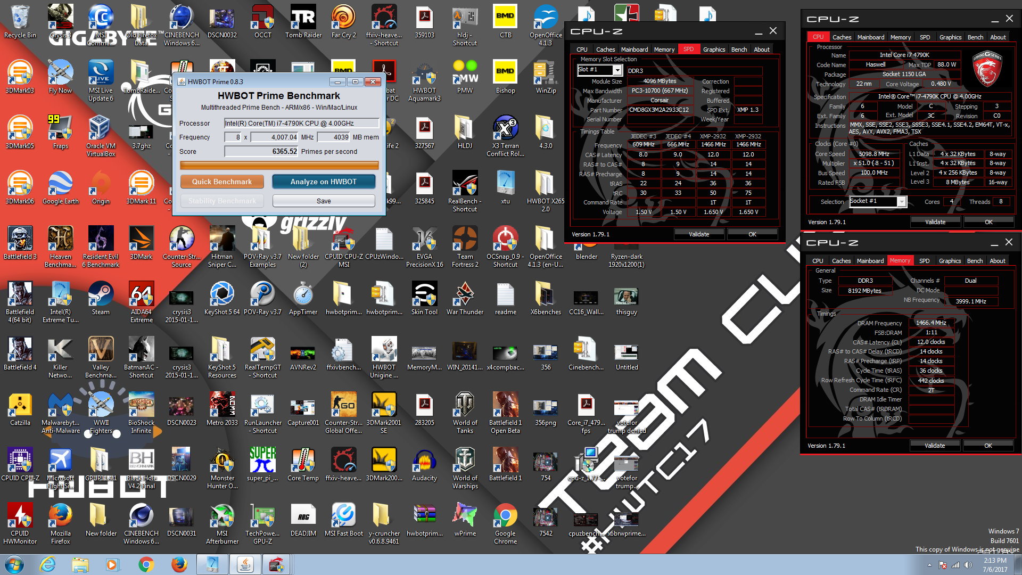
Task: Open Firefox from the taskbar
Action: click(179, 564)
